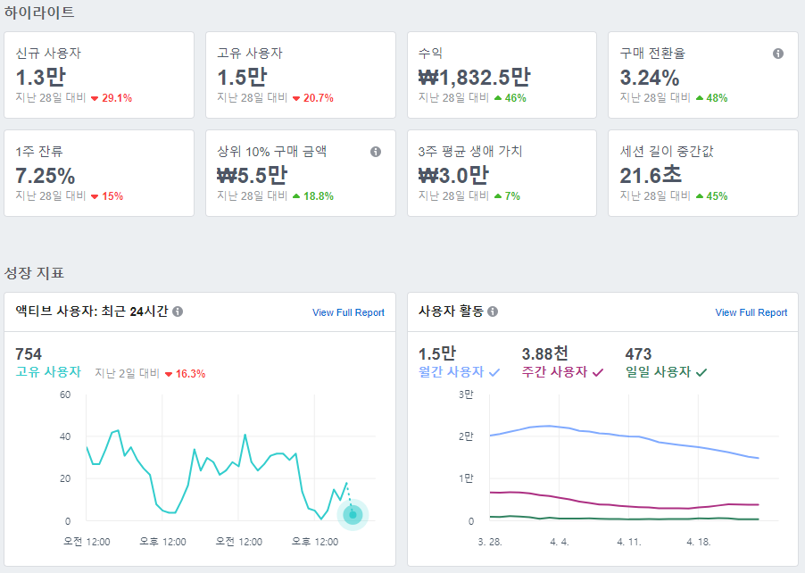805x573 pixels.
Task: Click the 1주 잔류 card
Action: (99, 172)
